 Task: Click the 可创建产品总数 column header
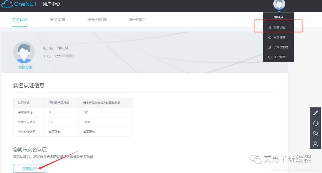coord(59,102)
